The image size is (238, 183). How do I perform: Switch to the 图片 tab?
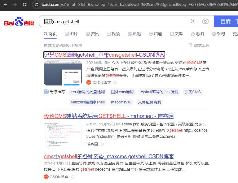click(x=71, y=34)
